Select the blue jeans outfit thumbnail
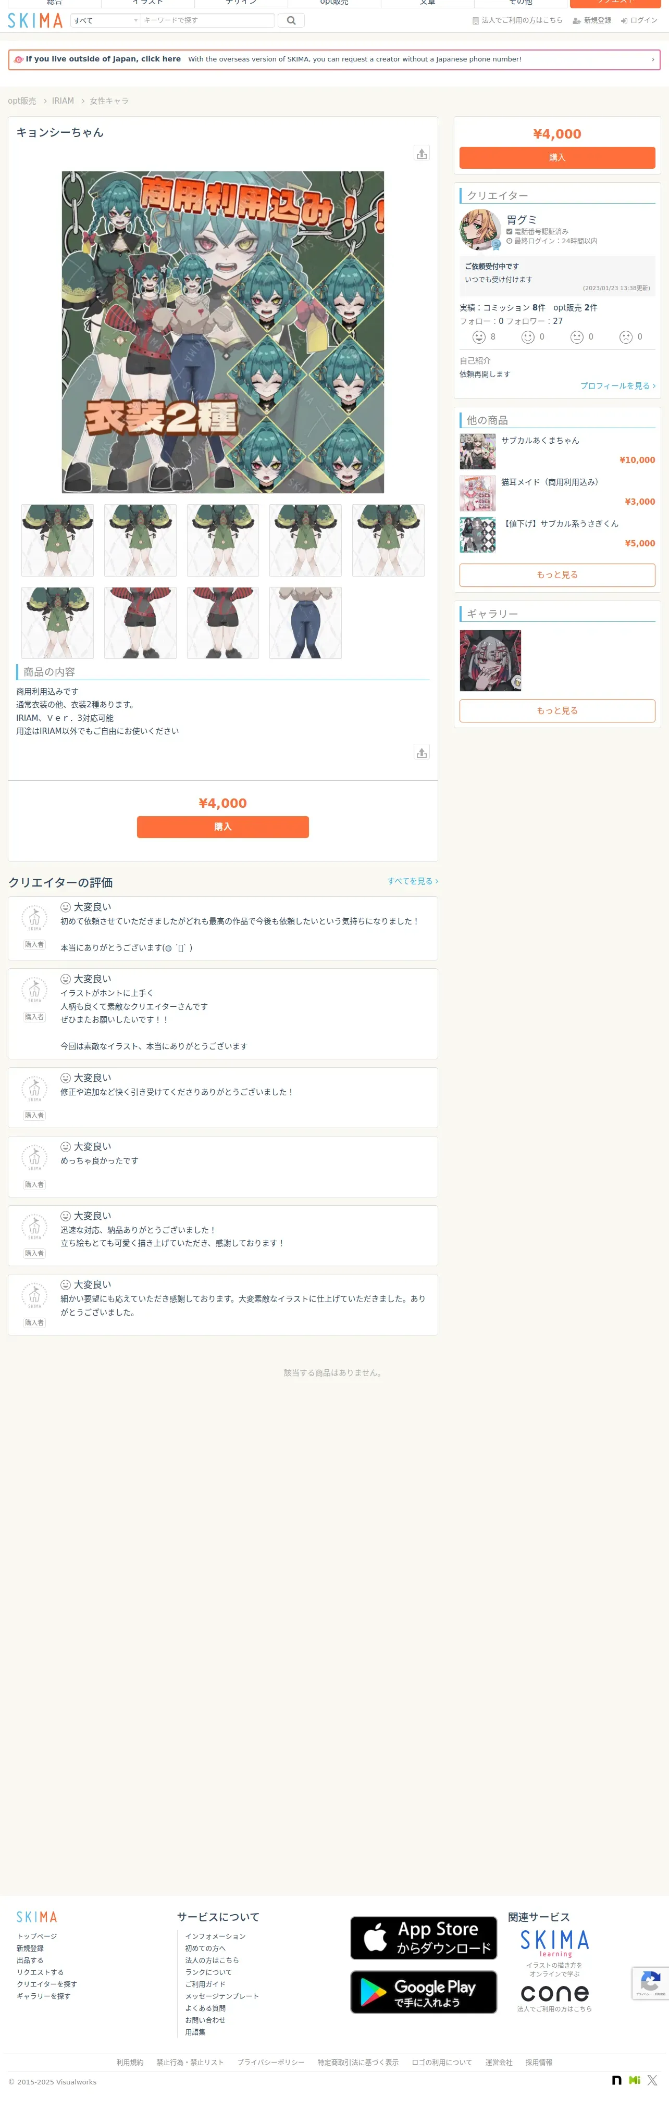The height and width of the screenshot is (2124, 669). pyautogui.click(x=305, y=622)
